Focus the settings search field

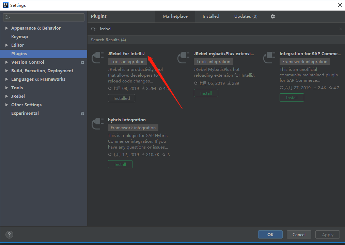point(44,17)
